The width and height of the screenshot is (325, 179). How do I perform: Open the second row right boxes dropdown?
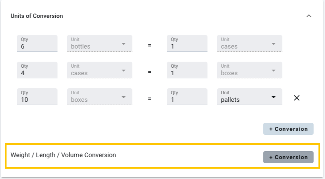[x=249, y=70]
